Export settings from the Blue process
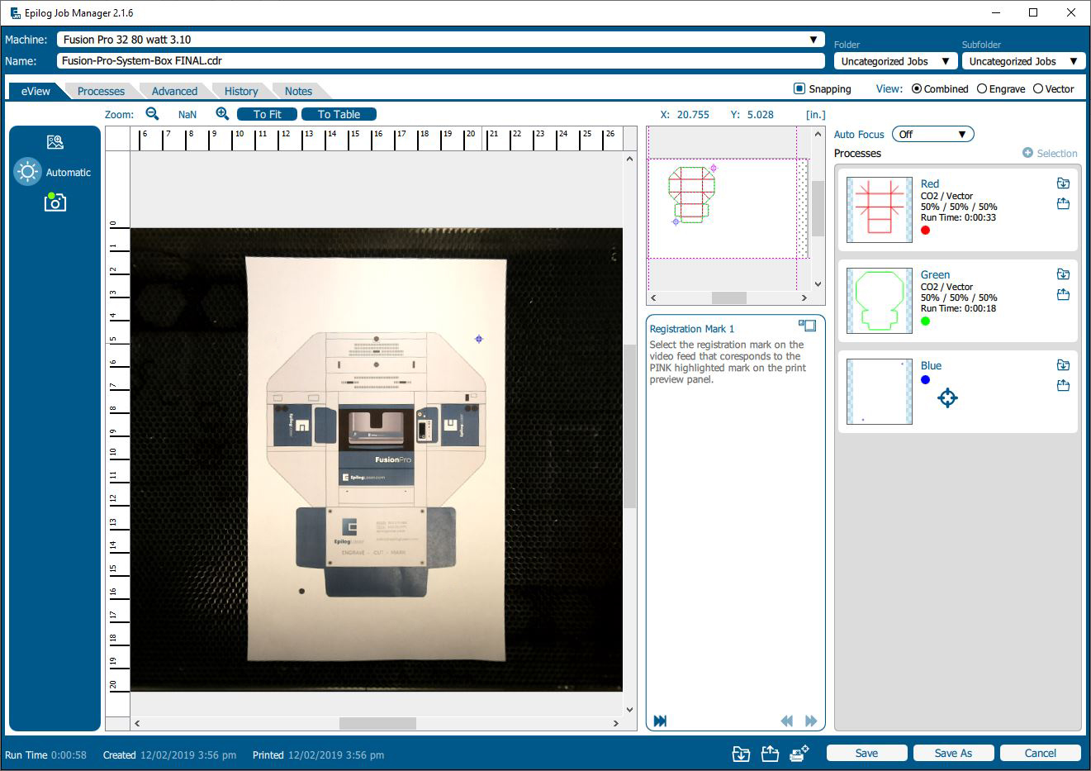 (x=1063, y=385)
